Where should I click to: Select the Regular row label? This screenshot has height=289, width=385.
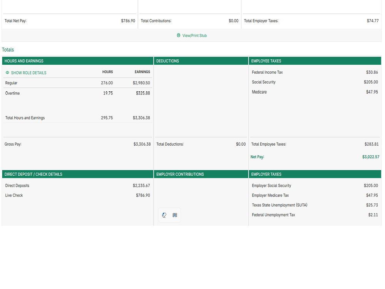click(11, 83)
